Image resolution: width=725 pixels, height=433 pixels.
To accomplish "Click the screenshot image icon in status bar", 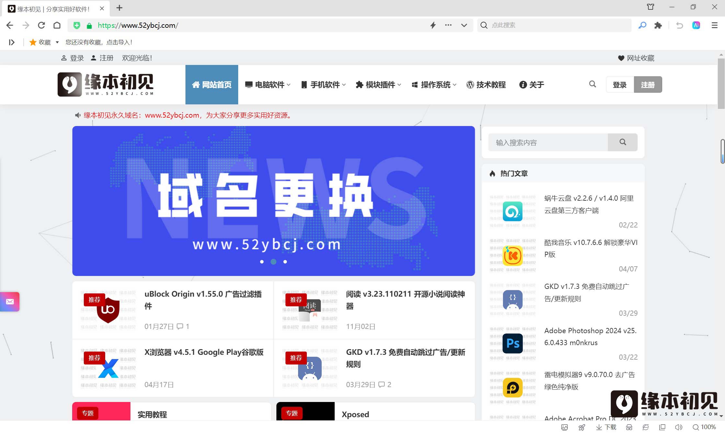I will click(564, 427).
